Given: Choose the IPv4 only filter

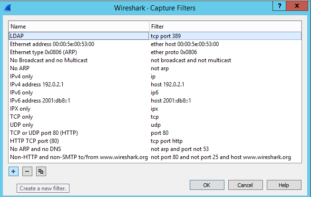Looking at the screenshot, I should pyautogui.click(x=22, y=76).
